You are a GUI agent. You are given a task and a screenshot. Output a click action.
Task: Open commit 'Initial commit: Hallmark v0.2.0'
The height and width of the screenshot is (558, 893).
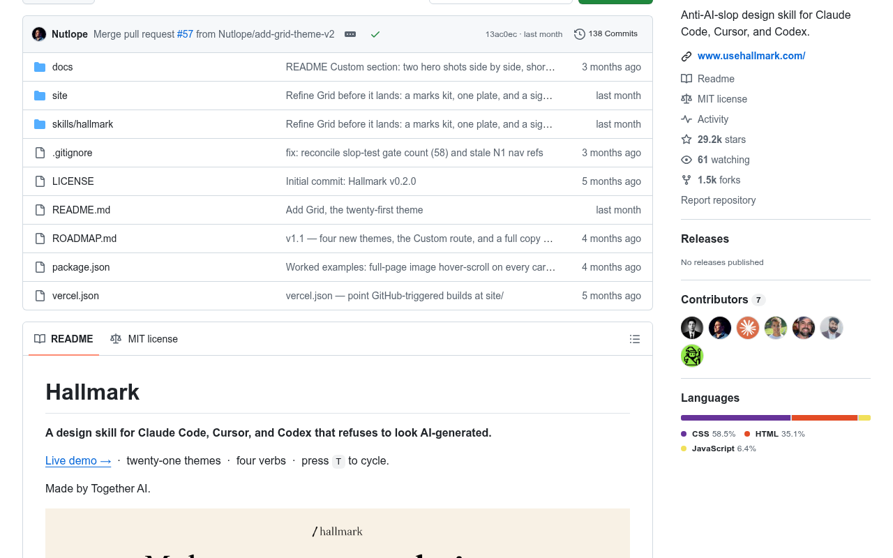pos(351,181)
